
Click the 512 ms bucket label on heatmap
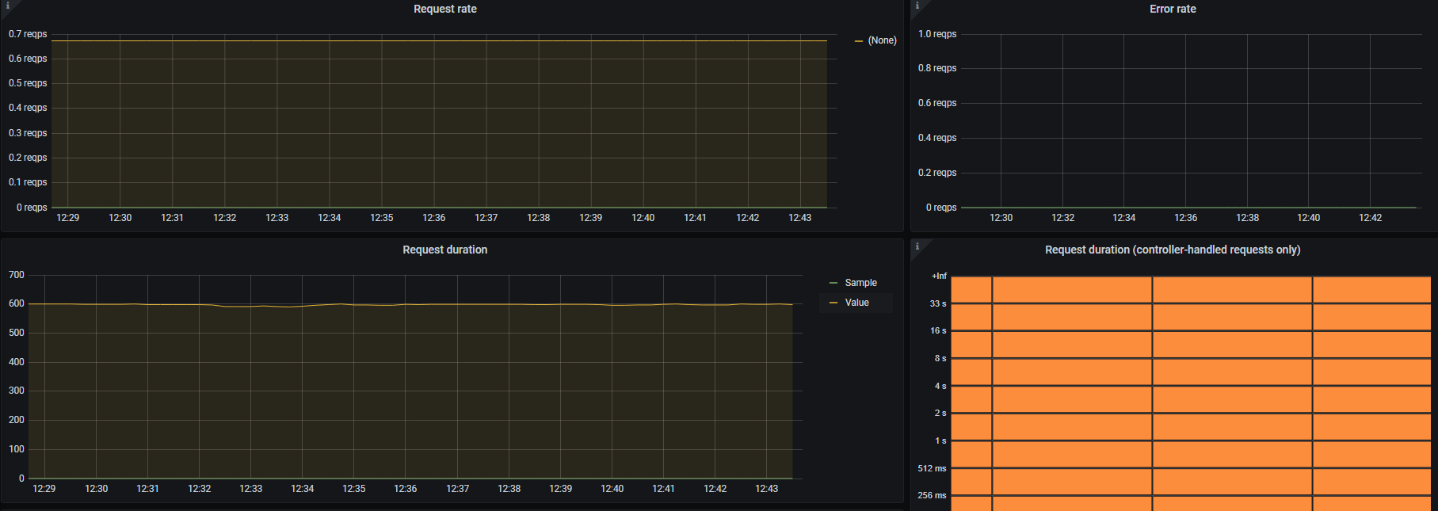pos(932,469)
